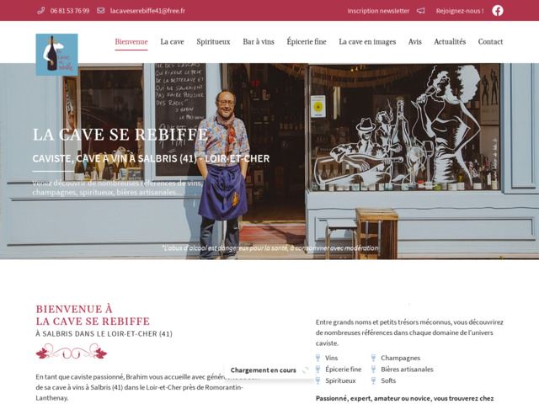Screen dimensions: 539x404
Task: Click the megaphone newsletter icon
Action: 421,11
